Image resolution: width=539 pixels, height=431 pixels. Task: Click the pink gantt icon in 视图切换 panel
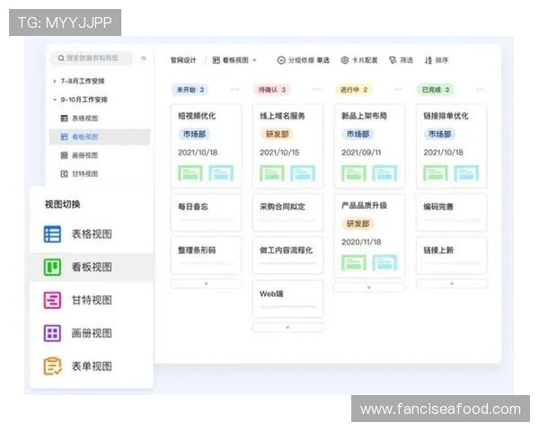pyautogui.click(x=52, y=300)
